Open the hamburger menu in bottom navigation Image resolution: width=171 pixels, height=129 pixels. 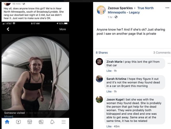coord(63,122)
